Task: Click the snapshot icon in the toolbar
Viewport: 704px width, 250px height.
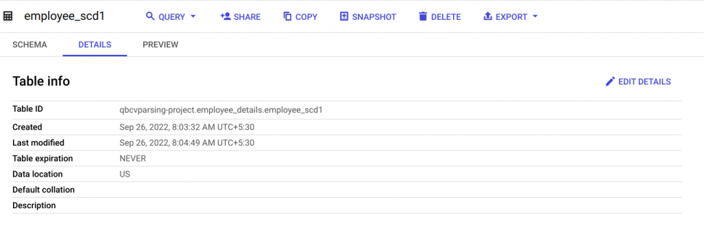Action: [344, 16]
